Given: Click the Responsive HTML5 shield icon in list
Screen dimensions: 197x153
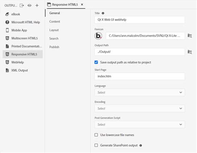Looking at the screenshot, I should coord(7,54).
